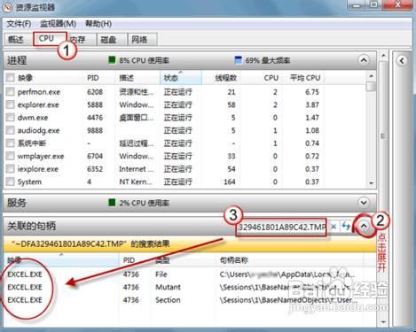The height and width of the screenshot is (332, 416).
Task: Collapse the 进程 section with its chevron
Action: [364, 60]
